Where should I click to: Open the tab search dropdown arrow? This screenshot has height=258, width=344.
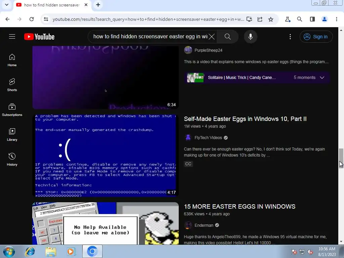[x=7, y=5]
